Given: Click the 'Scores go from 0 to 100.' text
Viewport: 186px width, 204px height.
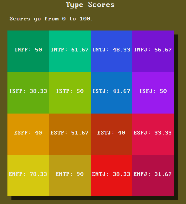Looking at the screenshot, I should click(x=51, y=19).
